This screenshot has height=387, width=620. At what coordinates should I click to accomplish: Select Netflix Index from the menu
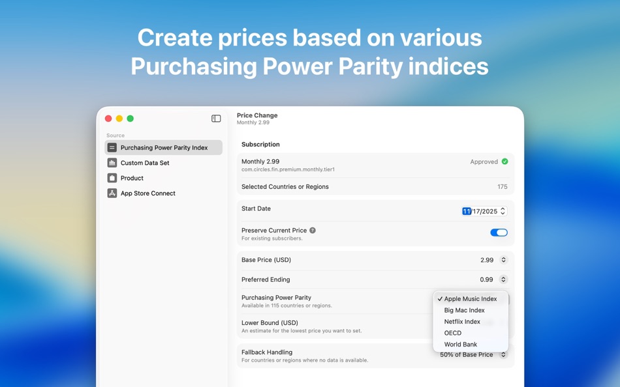tap(462, 321)
